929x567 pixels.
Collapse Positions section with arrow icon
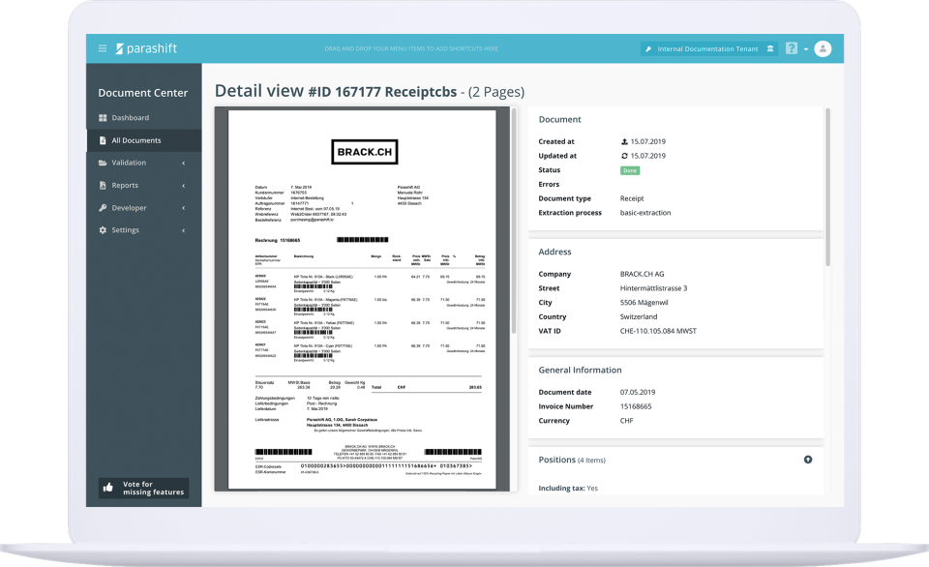[807, 460]
